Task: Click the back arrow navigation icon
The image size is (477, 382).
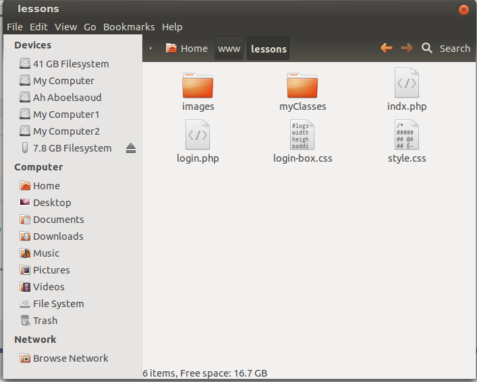Action: [x=387, y=48]
